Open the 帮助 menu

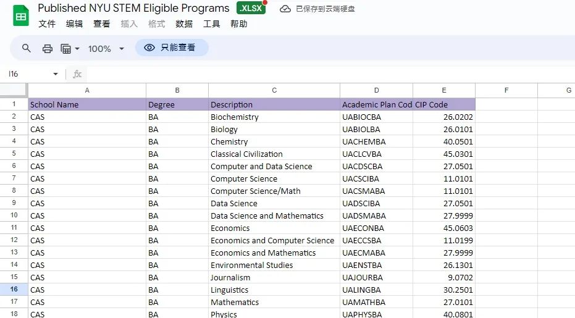coord(239,24)
